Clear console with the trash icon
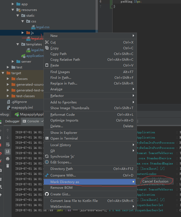181x217 pixels. (8, 166)
